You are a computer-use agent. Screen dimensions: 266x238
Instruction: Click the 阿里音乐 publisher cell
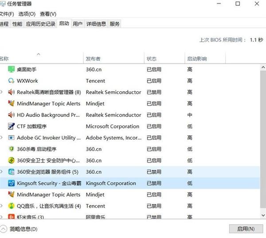coord(95,217)
